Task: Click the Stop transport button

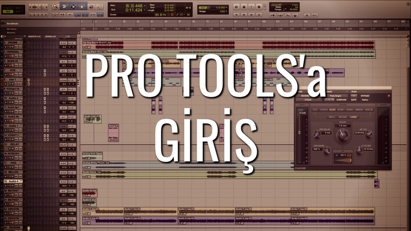Action: (x=244, y=7)
